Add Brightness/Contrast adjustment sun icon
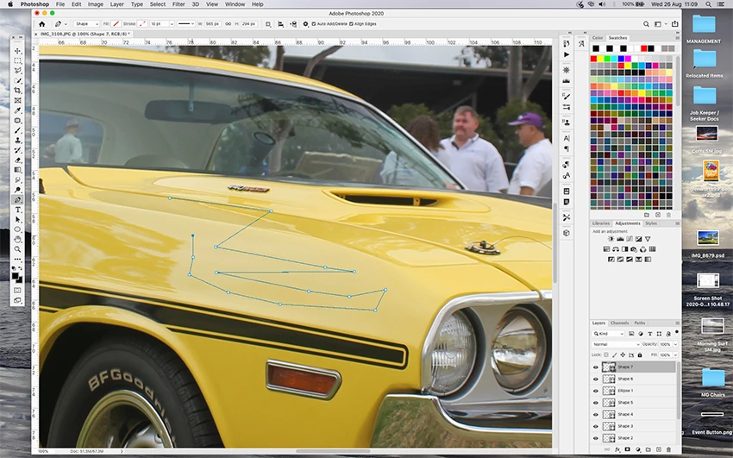Viewport: 733px width, 458px height. pos(611,239)
